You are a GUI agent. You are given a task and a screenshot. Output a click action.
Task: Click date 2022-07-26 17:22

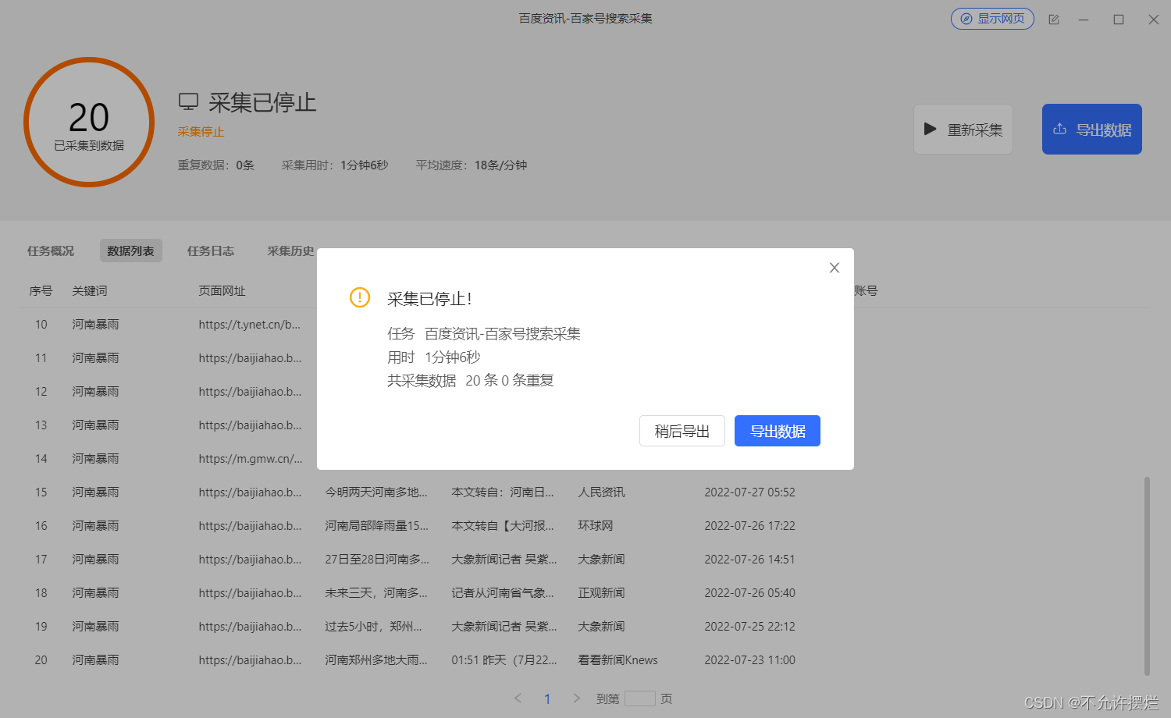pyautogui.click(x=749, y=526)
